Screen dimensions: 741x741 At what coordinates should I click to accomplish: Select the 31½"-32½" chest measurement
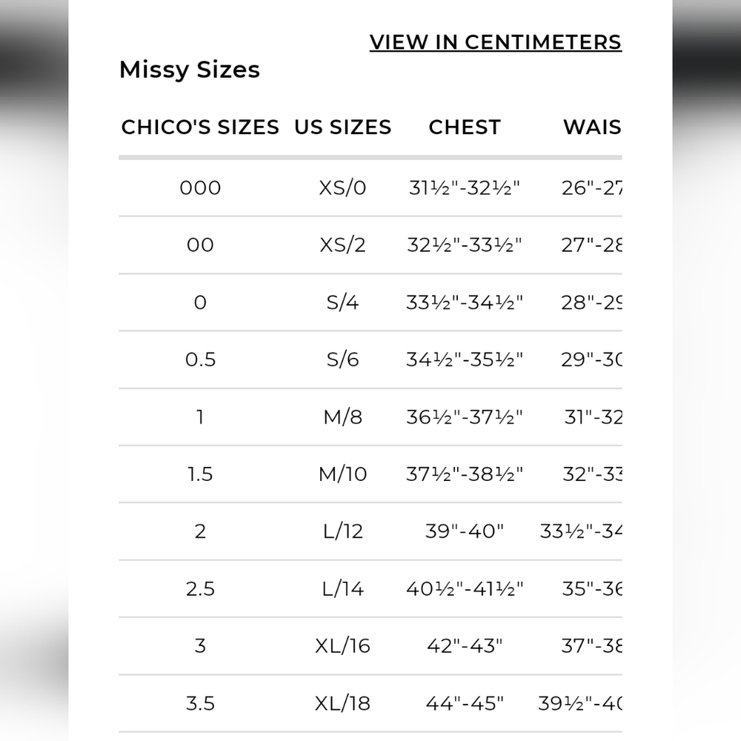pyautogui.click(x=465, y=187)
